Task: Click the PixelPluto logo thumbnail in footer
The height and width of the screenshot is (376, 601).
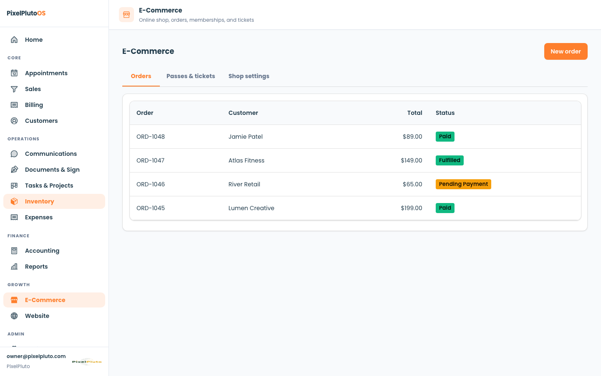Action: tap(87, 361)
